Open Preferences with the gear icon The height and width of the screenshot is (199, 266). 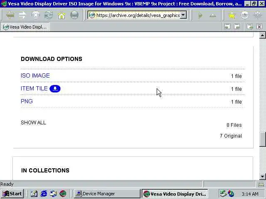click(x=258, y=15)
